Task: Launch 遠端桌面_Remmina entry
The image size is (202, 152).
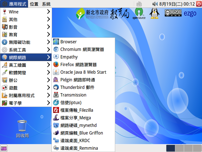Action: coord(79,148)
